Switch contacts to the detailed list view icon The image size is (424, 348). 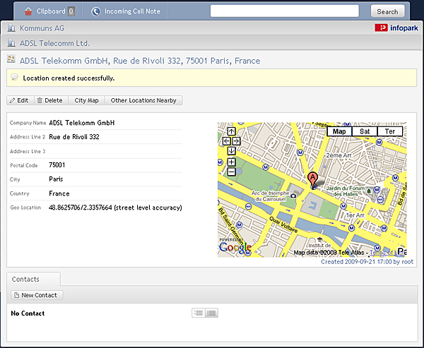tap(211, 313)
